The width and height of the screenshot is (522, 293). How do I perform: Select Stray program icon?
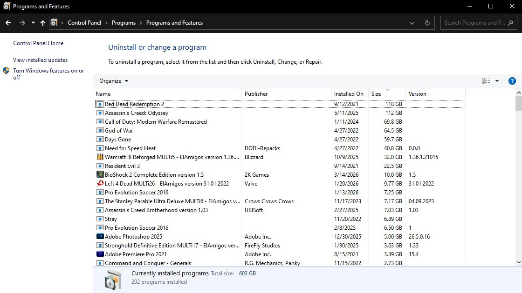100,219
